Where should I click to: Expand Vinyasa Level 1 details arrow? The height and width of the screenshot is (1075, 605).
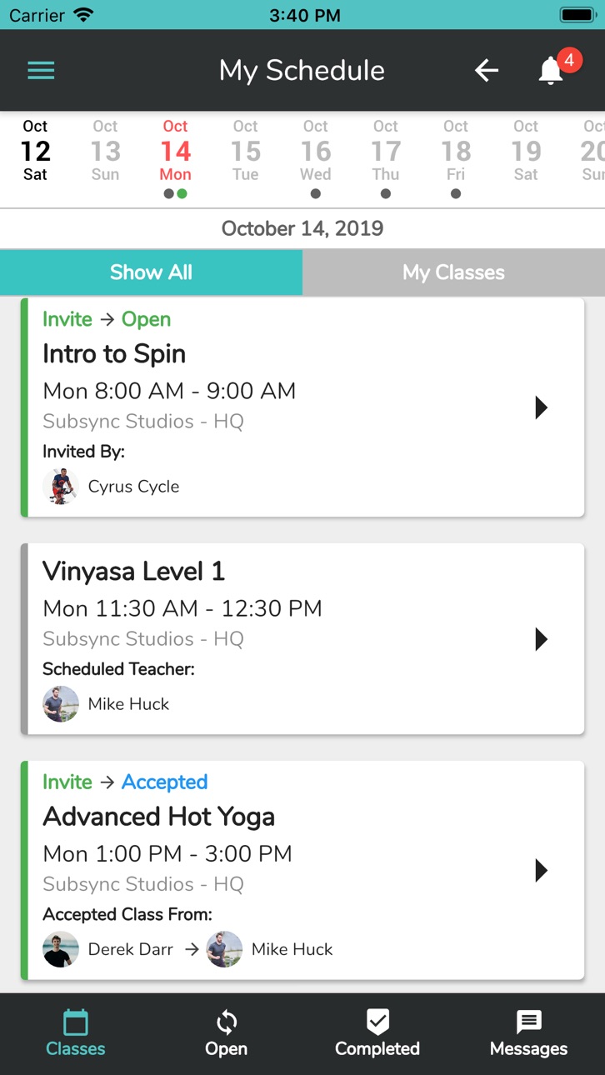pos(542,639)
